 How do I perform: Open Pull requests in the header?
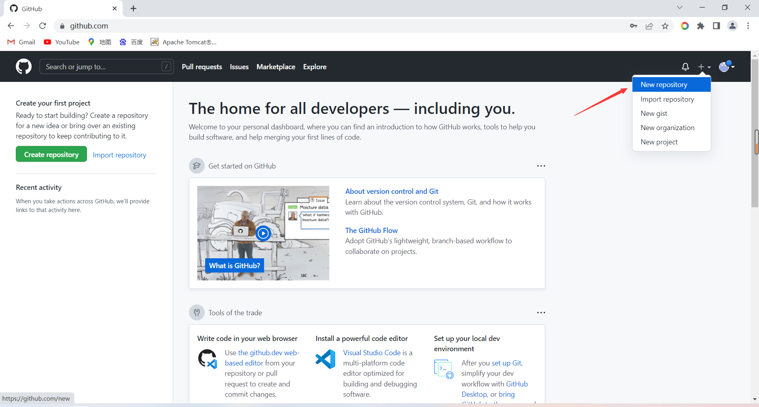coord(202,67)
